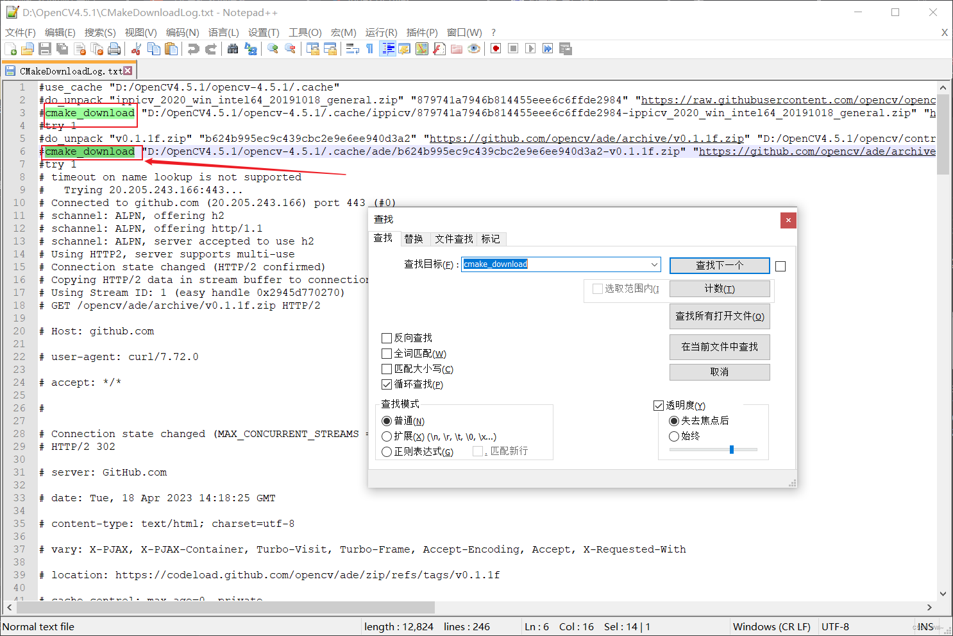953x636 pixels.
Task: Click the 计数 button
Action: coord(720,289)
